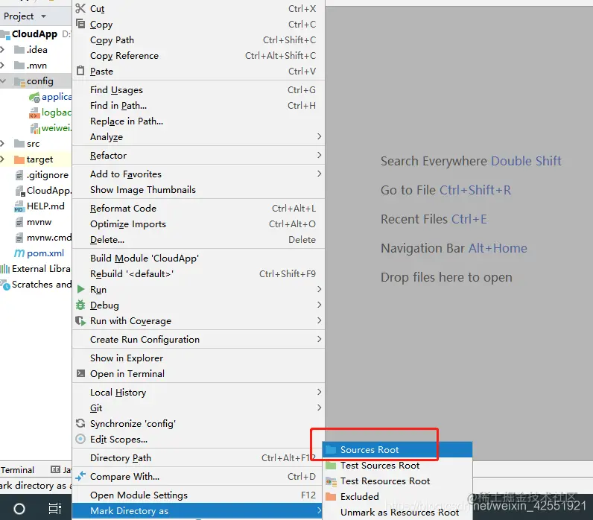593x520 pixels.
Task: Choose Unmark as Resources Root
Action: [x=397, y=513]
